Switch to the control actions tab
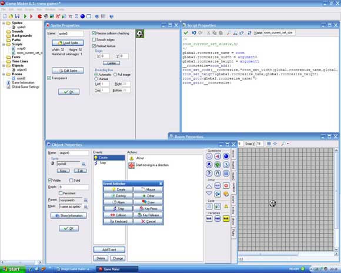 click(x=233, y=187)
